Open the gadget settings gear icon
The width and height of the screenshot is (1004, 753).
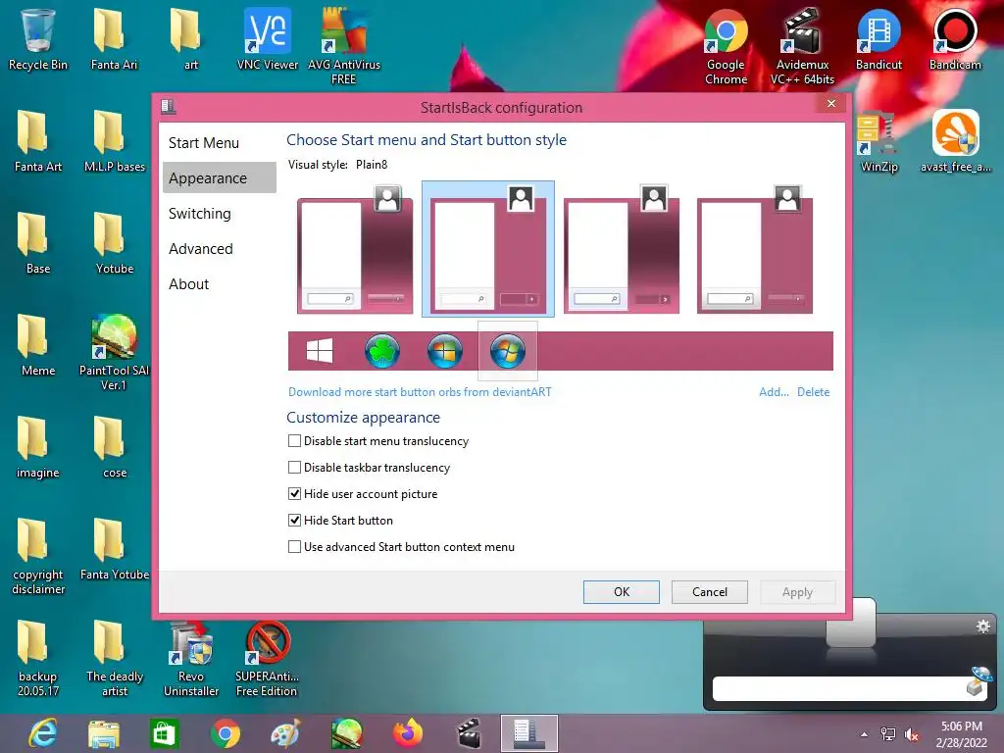(x=982, y=626)
